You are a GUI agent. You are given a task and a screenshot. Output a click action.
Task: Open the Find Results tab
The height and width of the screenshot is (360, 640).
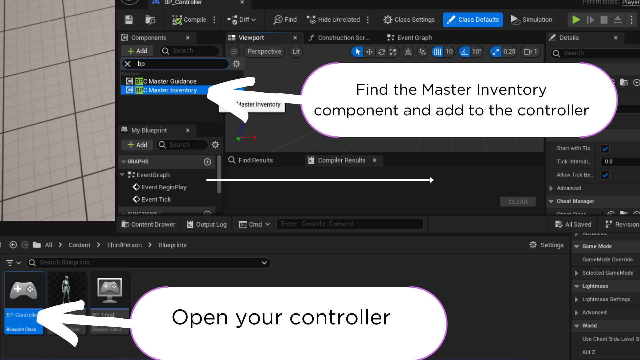tap(251, 160)
